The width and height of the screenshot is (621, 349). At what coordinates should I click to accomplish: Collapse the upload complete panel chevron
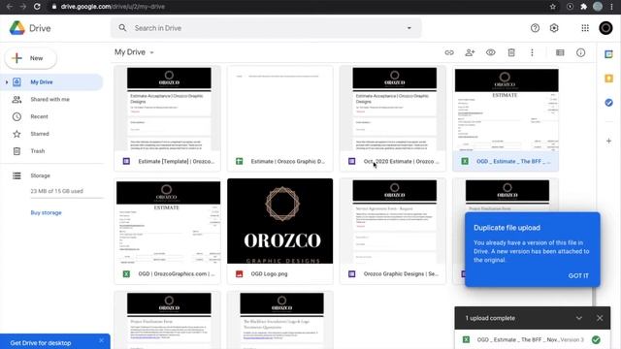(x=579, y=318)
